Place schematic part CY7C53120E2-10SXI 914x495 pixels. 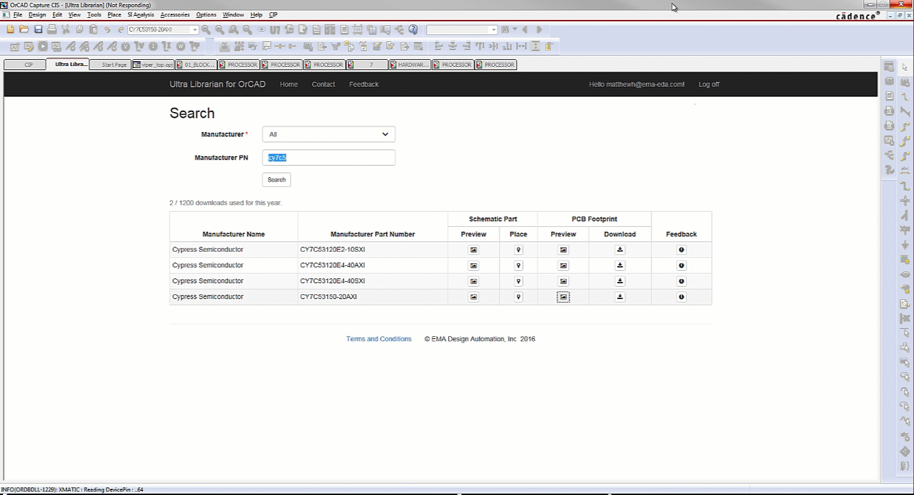(x=518, y=250)
